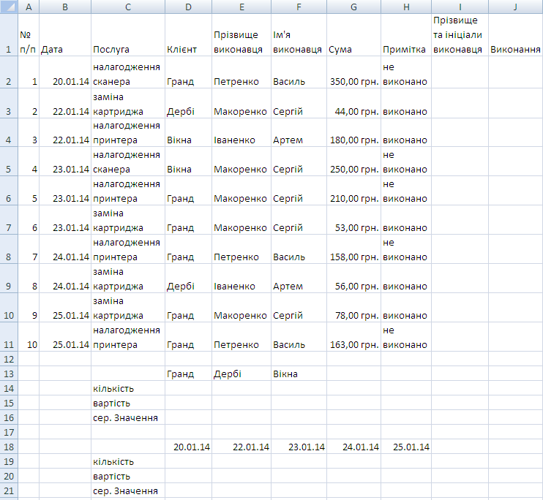Select column C header

tap(128, 7)
